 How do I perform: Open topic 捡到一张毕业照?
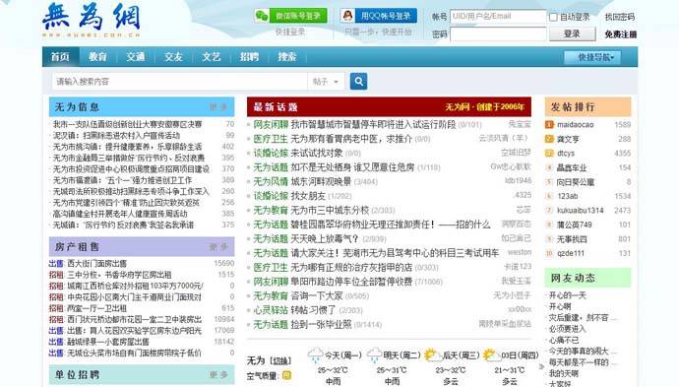tap(321, 325)
